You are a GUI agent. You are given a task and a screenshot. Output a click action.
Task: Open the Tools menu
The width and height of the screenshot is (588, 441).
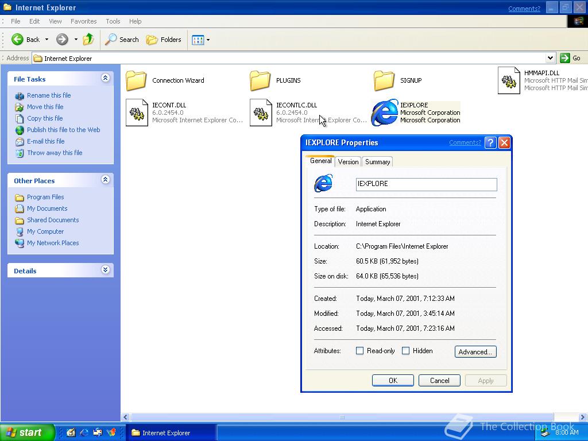[113, 21]
